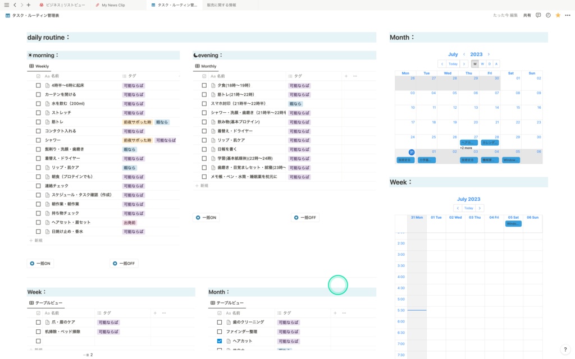The height and width of the screenshot is (359, 575).
Task: Open the スケジュール・タスク確認 (作成) row
Action: (81, 195)
